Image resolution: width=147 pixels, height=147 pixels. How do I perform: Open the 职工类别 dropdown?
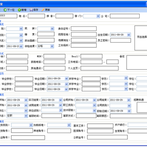tap(94, 105)
